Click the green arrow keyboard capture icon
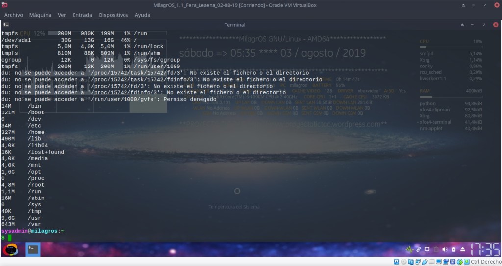Viewport: 502px width, 266px height. tap(467, 262)
